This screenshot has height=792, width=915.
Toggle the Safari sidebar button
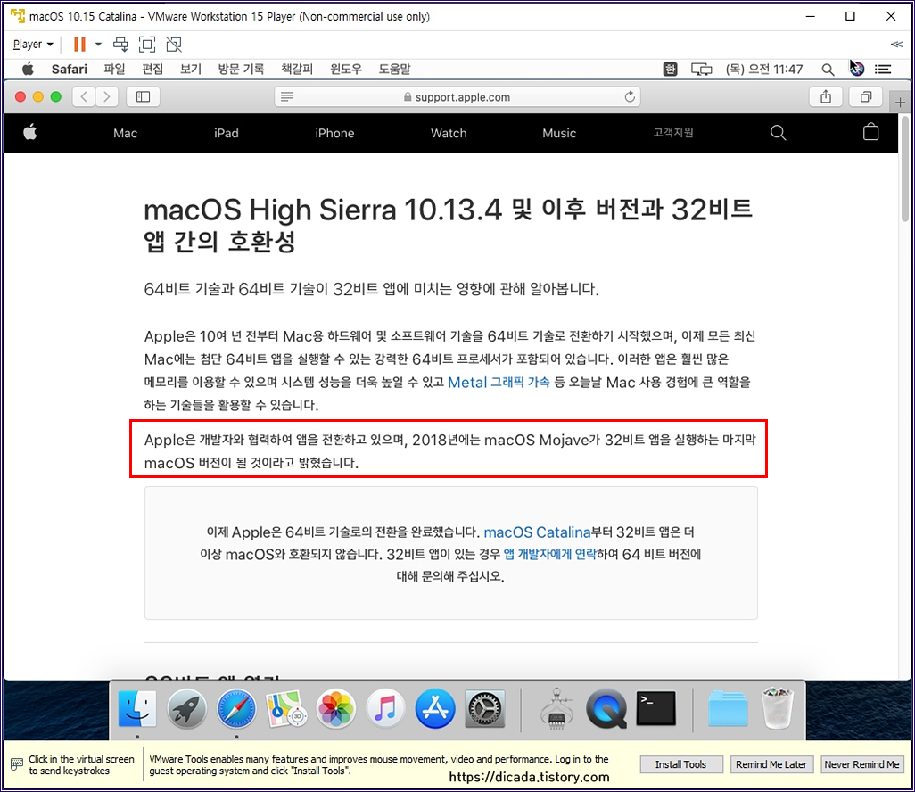pos(143,96)
